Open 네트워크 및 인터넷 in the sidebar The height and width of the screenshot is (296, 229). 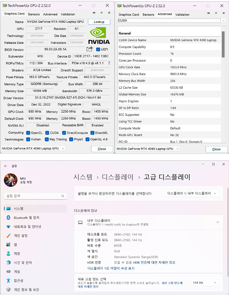click(35, 226)
